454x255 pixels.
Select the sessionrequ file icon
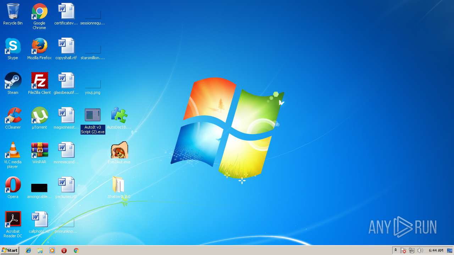[93, 18]
